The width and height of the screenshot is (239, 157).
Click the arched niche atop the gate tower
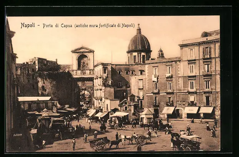(83, 62)
